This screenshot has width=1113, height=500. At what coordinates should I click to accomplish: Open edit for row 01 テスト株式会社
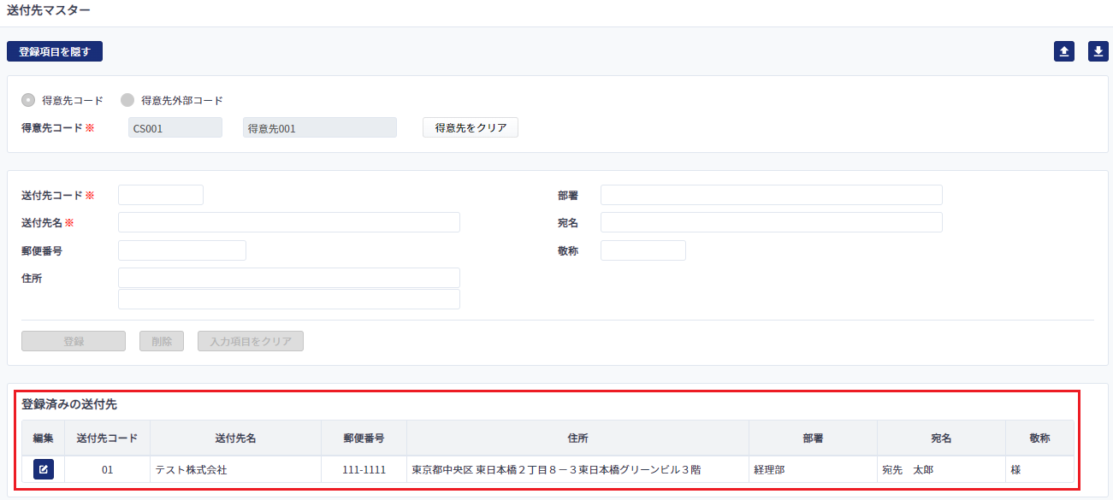[44, 469]
